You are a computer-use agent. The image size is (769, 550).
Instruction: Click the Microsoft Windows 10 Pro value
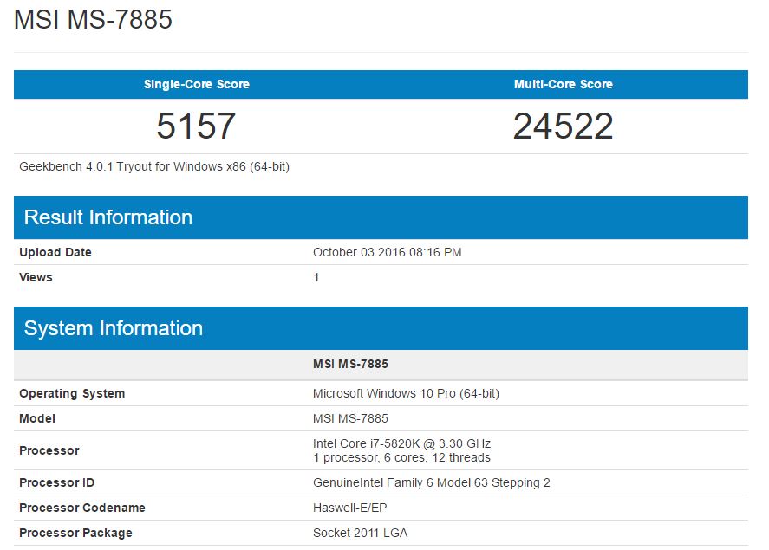[406, 393]
